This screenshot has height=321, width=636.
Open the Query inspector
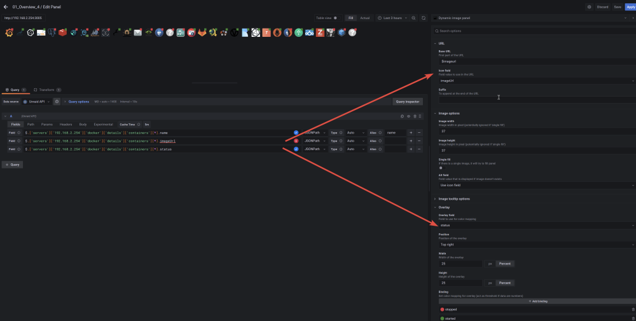(408, 102)
